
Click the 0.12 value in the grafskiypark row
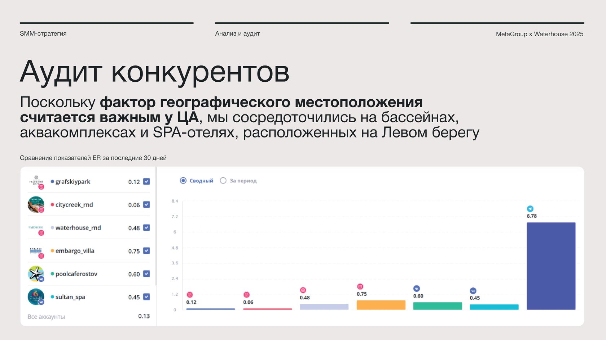click(134, 182)
